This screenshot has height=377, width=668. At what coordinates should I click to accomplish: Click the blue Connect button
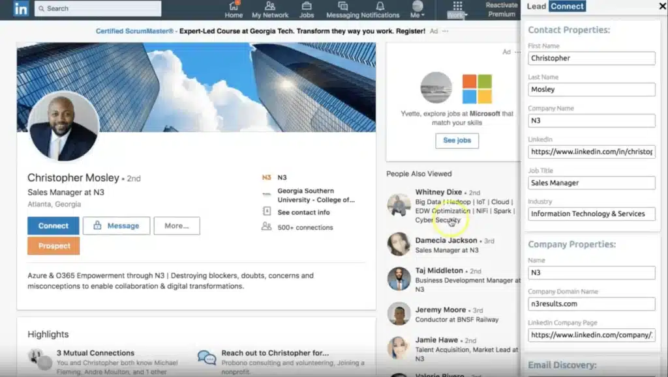click(53, 226)
